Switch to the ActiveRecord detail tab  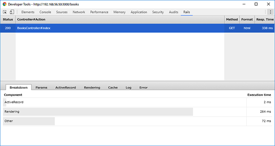(66, 88)
